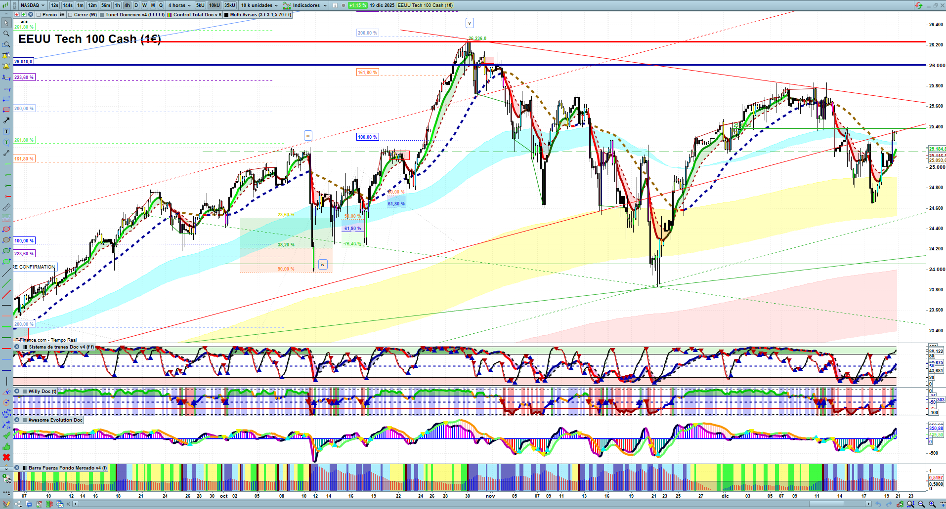Close the Willy Doc indicator panel
The image size is (946, 509).
click(x=17, y=392)
